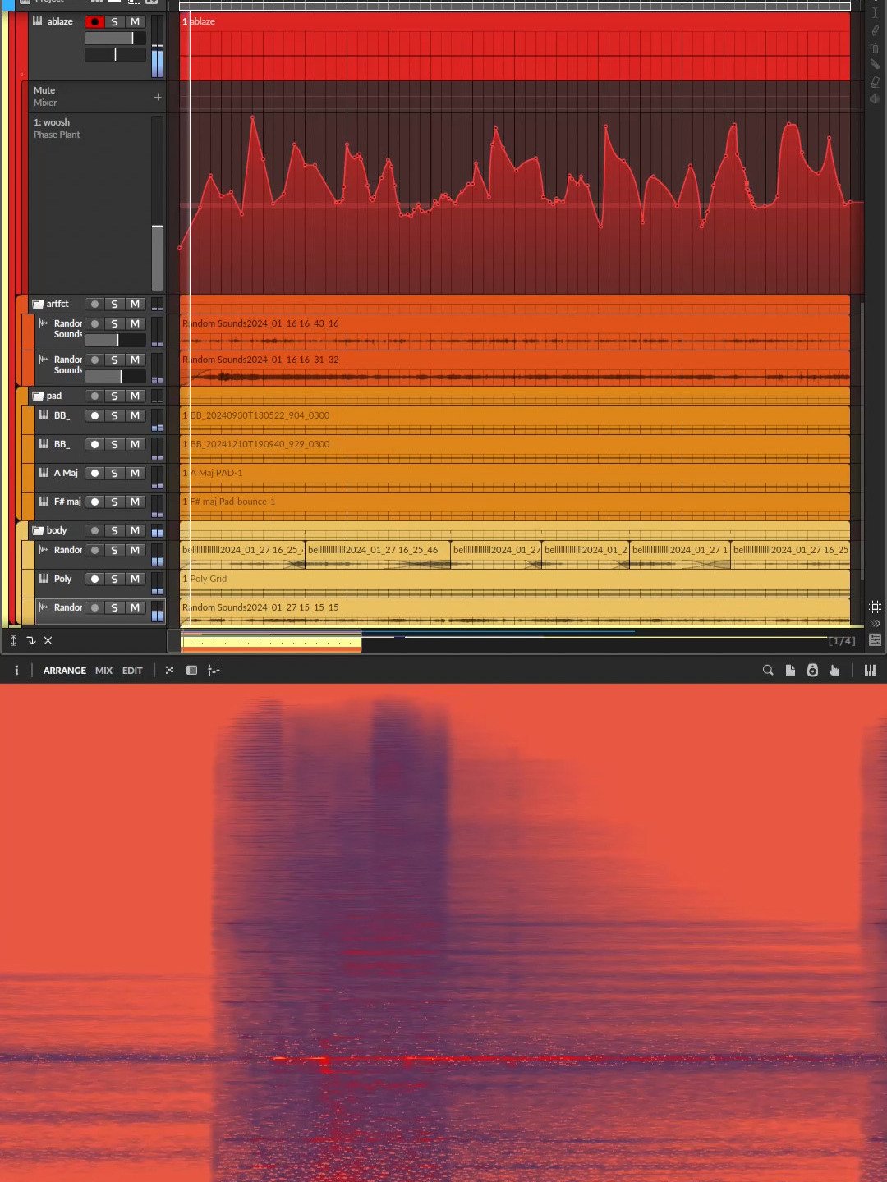Click the zoom-to-fit icon at right edge
The height and width of the screenshot is (1182, 887).
click(x=875, y=607)
